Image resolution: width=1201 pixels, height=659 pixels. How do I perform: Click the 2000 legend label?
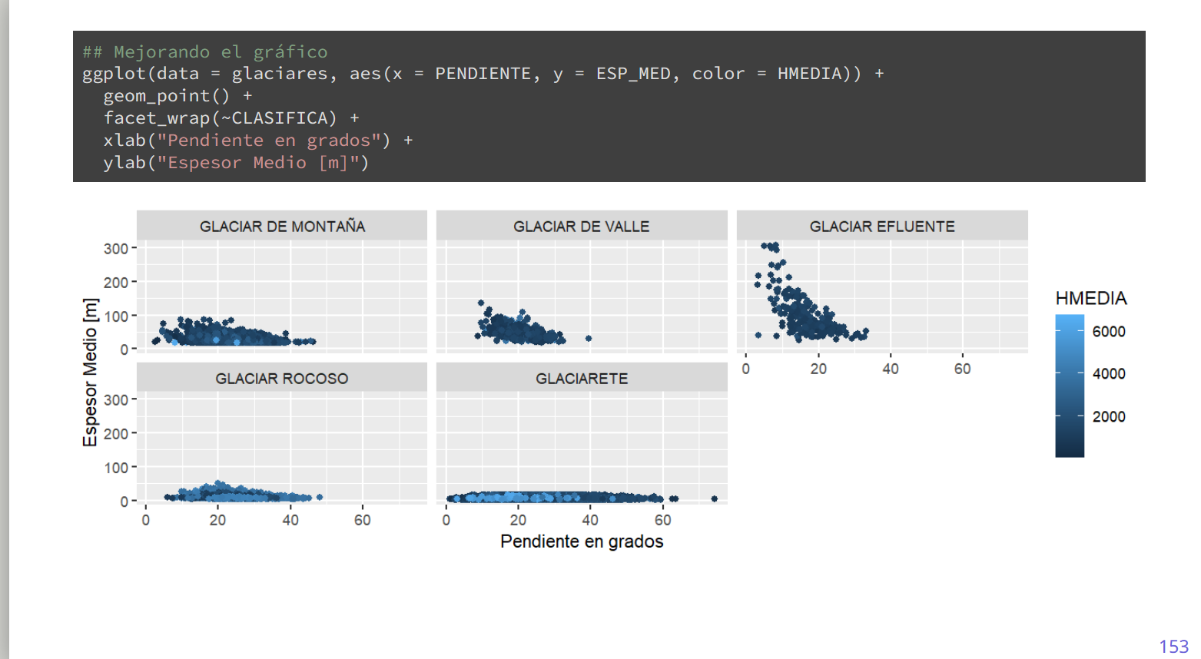[1108, 417]
